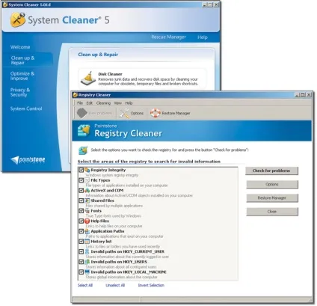Viewport: 317px width, 306px height.
Task: Click the Disk Cleaner broom icon
Action: coord(87,79)
